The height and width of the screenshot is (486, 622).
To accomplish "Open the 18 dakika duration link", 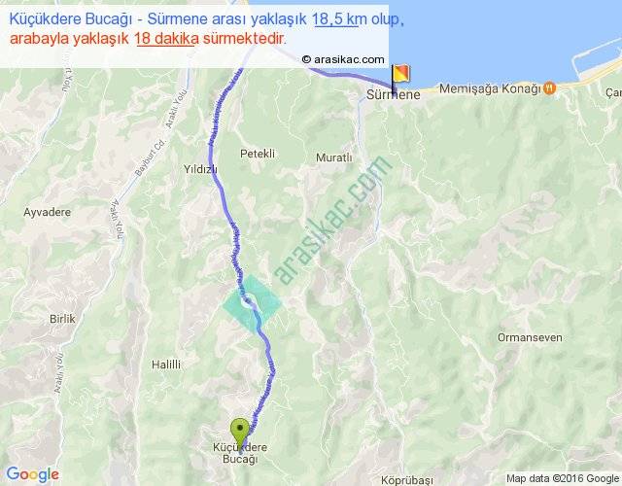I will (166, 39).
